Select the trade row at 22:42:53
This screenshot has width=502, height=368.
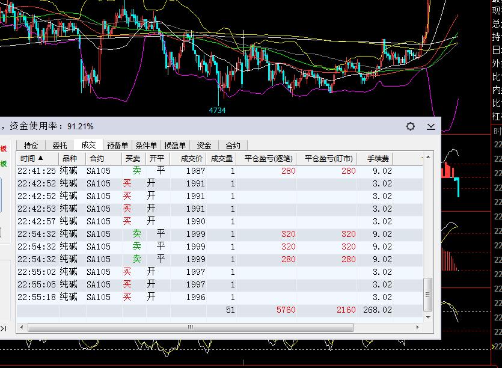pos(220,209)
